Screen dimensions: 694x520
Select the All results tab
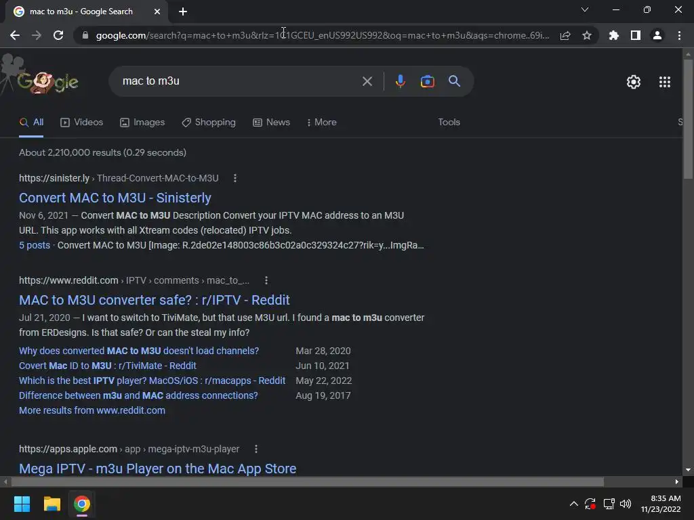(x=31, y=122)
